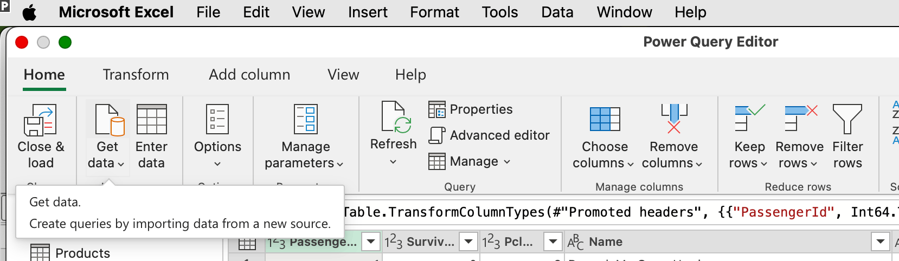Click the Refresh icon

(395, 118)
